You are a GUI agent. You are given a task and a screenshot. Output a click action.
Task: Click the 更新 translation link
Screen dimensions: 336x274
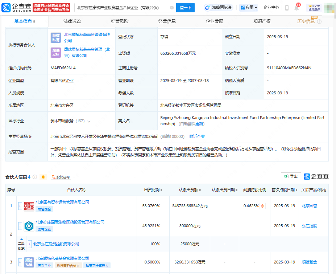(199, 124)
